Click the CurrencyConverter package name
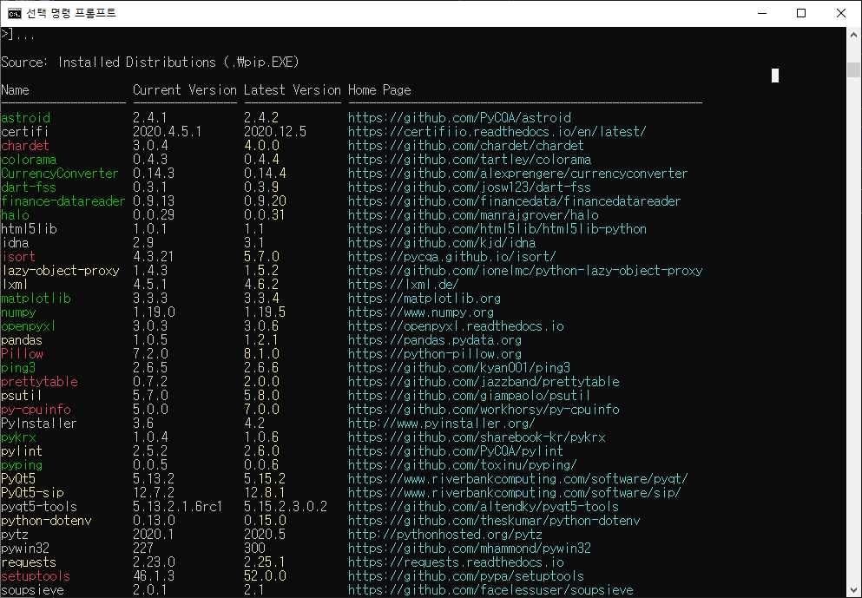This screenshot has height=598, width=862. tap(59, 173)
